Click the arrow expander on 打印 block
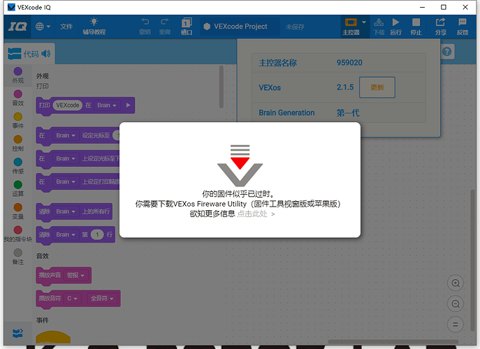 tap(129, 105)
